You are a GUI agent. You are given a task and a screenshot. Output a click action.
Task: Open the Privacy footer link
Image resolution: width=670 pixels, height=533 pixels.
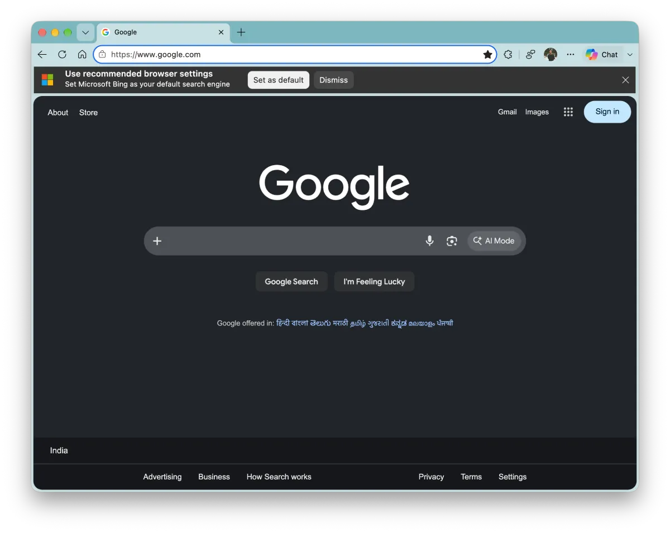point(431,477)
